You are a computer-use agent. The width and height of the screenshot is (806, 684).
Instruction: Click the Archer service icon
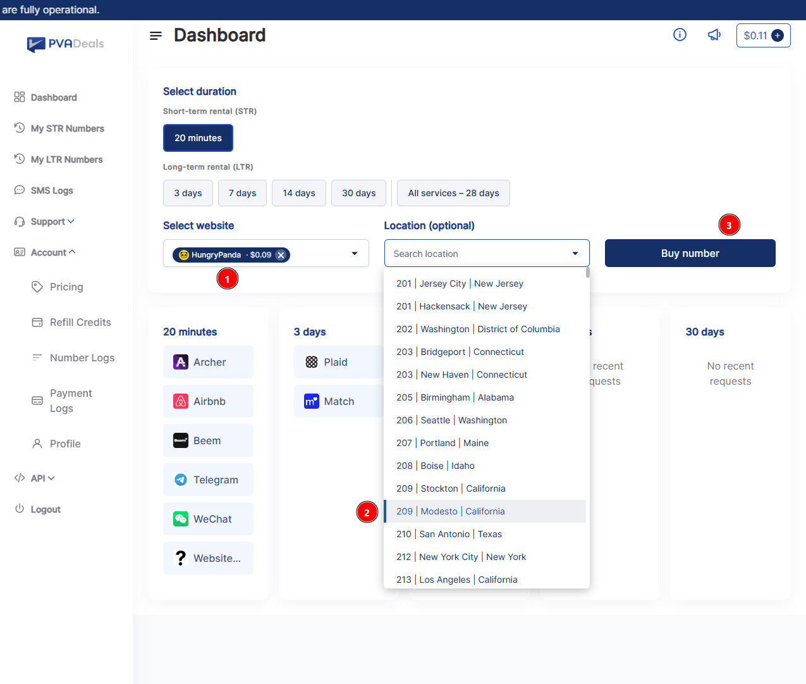coord(181,362)
